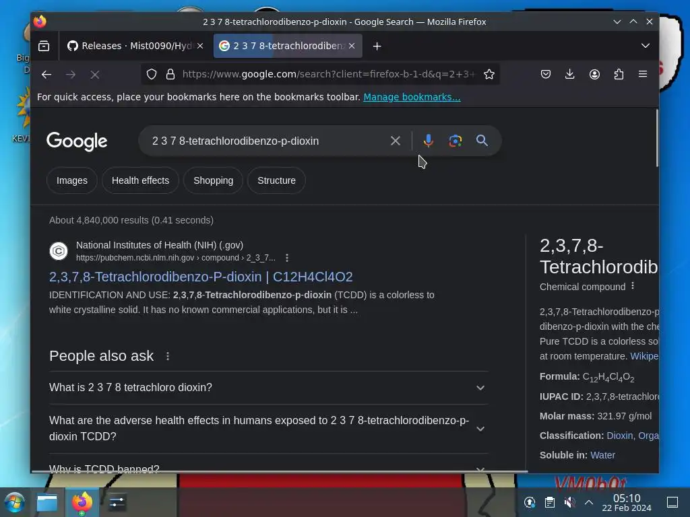The height and width of the screenshot is (517, 690).
Task: Search by image with Google Lens
Action: tap(455, 141)
